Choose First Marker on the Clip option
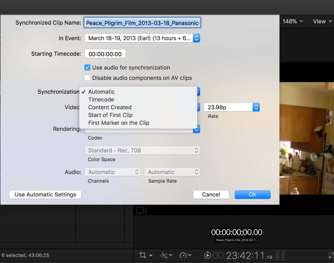 (x=118, y=123)
